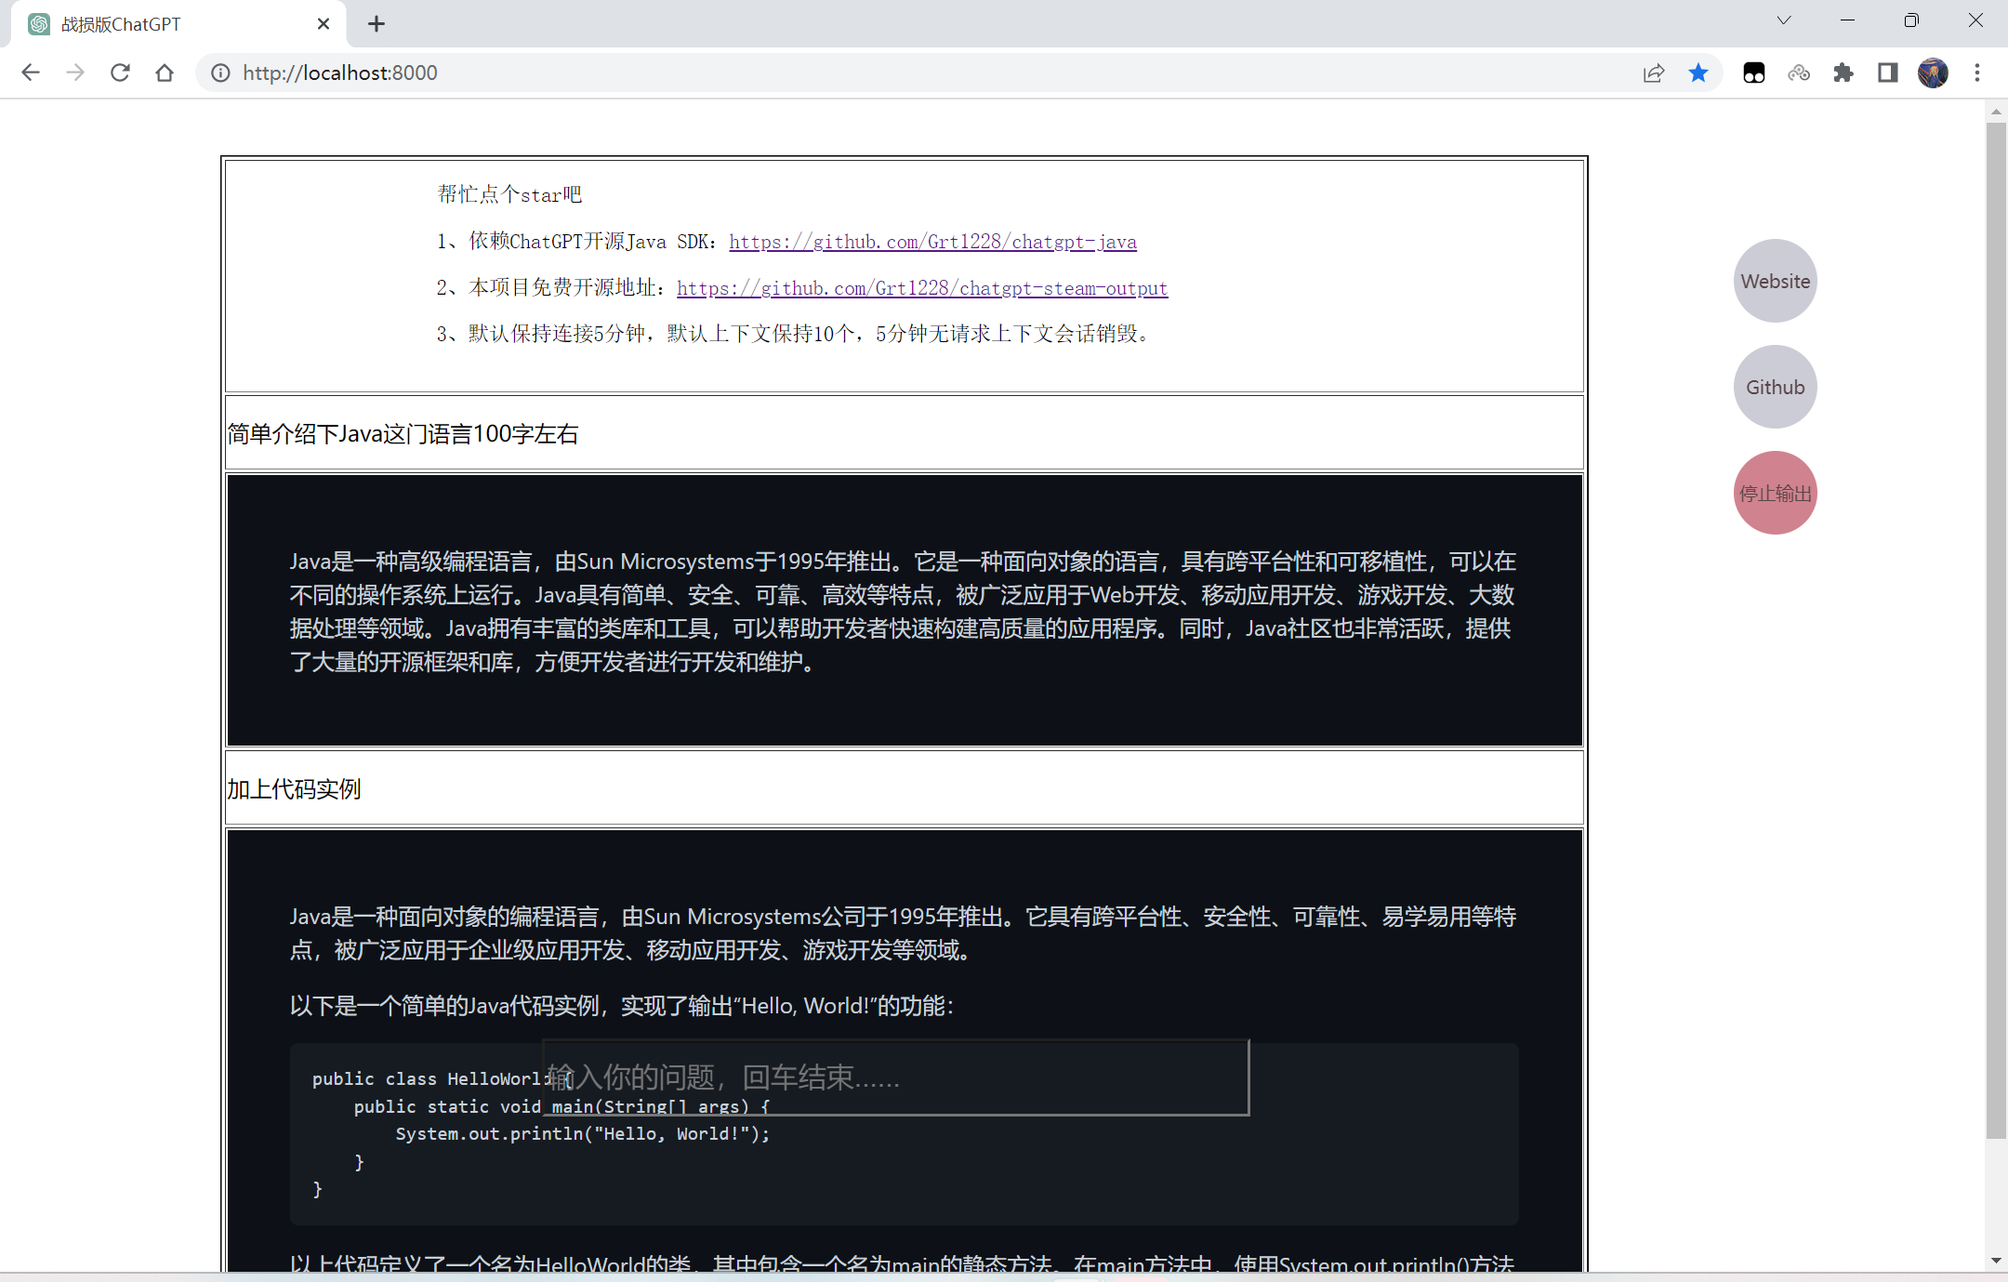The width and height of the screenshot is (2008, 1282).
Task: Open a new browser tab
Action: (376, 24)
